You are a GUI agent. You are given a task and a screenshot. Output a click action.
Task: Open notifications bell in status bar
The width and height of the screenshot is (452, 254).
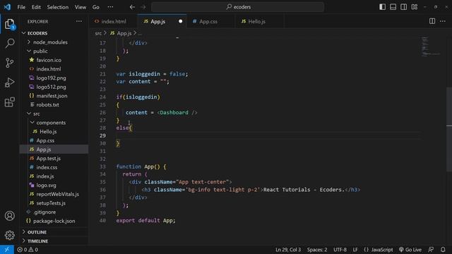pyautogui.click(x=443, y=250)
